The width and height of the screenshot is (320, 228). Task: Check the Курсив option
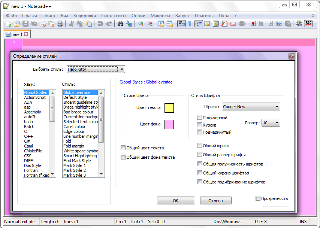(200, 125)
